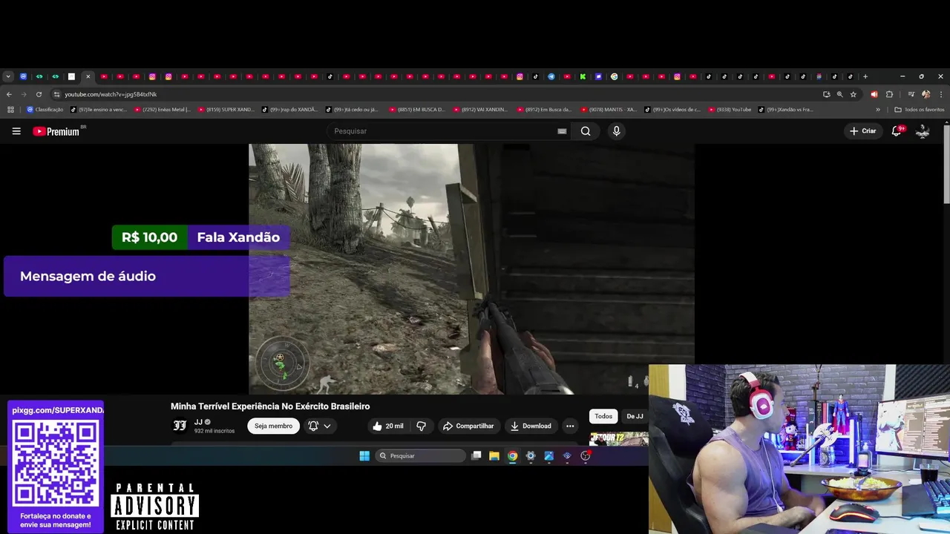The width and height of the screenshot is (950, 534).
Task: Expand hidden bookmarks chevron
Action: tap(878, 110)
